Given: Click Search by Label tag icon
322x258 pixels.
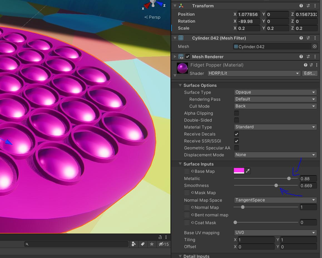Looking at the screenshot, I should (x=143, y=244).
